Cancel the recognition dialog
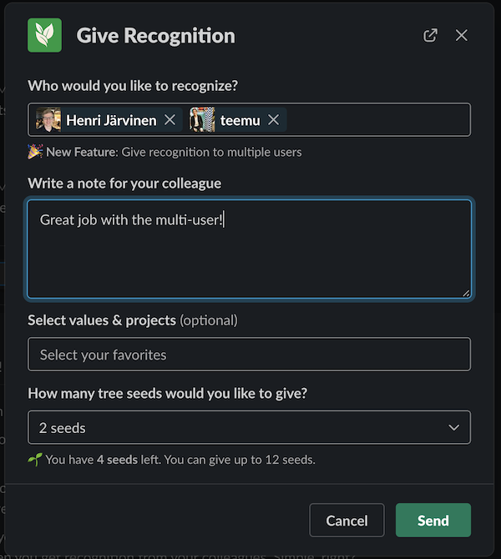The image size is (501, 559). tap(347, 520)
